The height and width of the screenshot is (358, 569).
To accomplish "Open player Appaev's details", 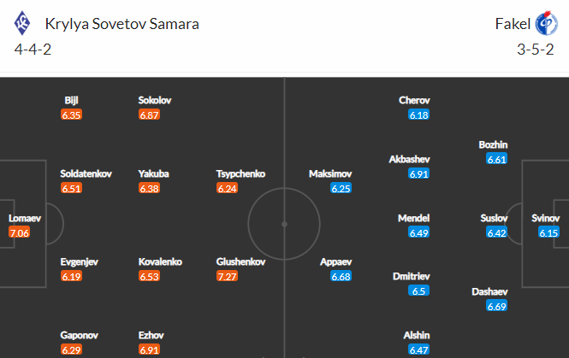I will pos(335,262).
